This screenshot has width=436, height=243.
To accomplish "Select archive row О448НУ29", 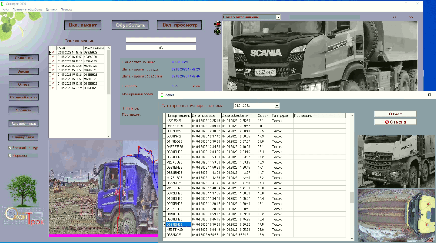I will click(x=254, y=214).
